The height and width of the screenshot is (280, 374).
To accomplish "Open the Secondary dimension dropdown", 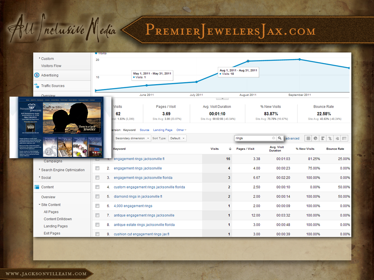I will [x=132, y=138].
